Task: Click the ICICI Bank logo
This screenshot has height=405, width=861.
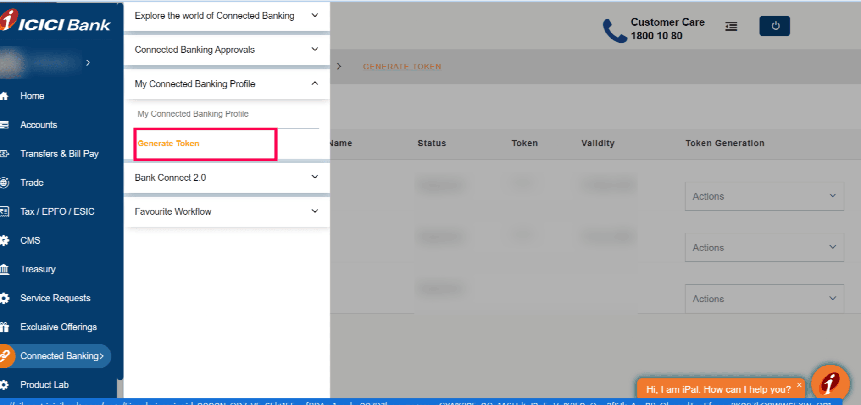Action: pos(55,21)
